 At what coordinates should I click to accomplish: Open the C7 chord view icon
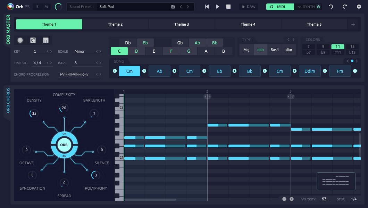point(33,40)
